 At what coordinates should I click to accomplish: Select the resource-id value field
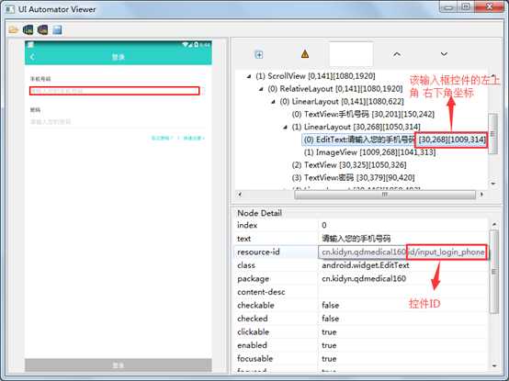click(x=402, y=252)
